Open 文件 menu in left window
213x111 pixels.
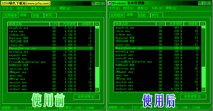(x=8, y=8)
